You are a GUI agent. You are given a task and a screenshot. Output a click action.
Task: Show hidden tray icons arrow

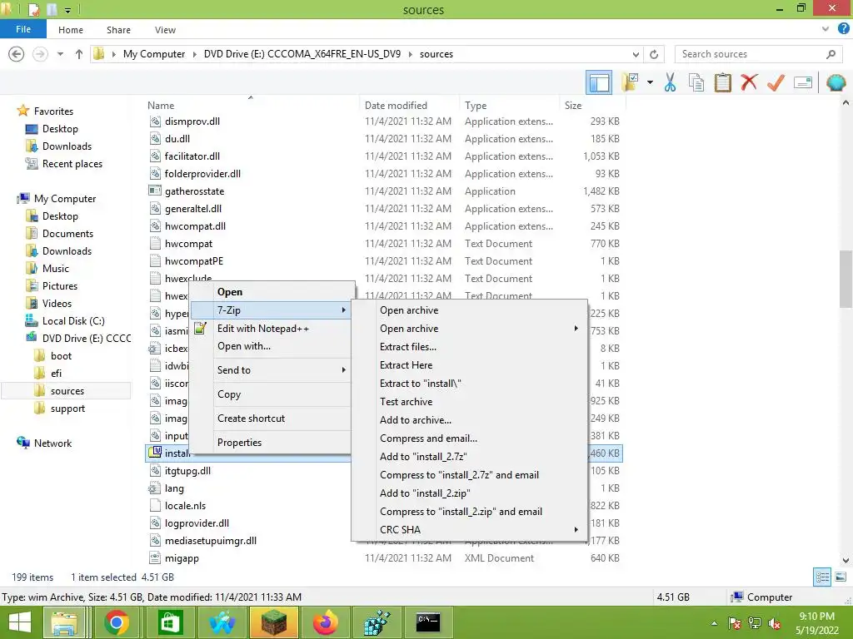click(714, 623)
